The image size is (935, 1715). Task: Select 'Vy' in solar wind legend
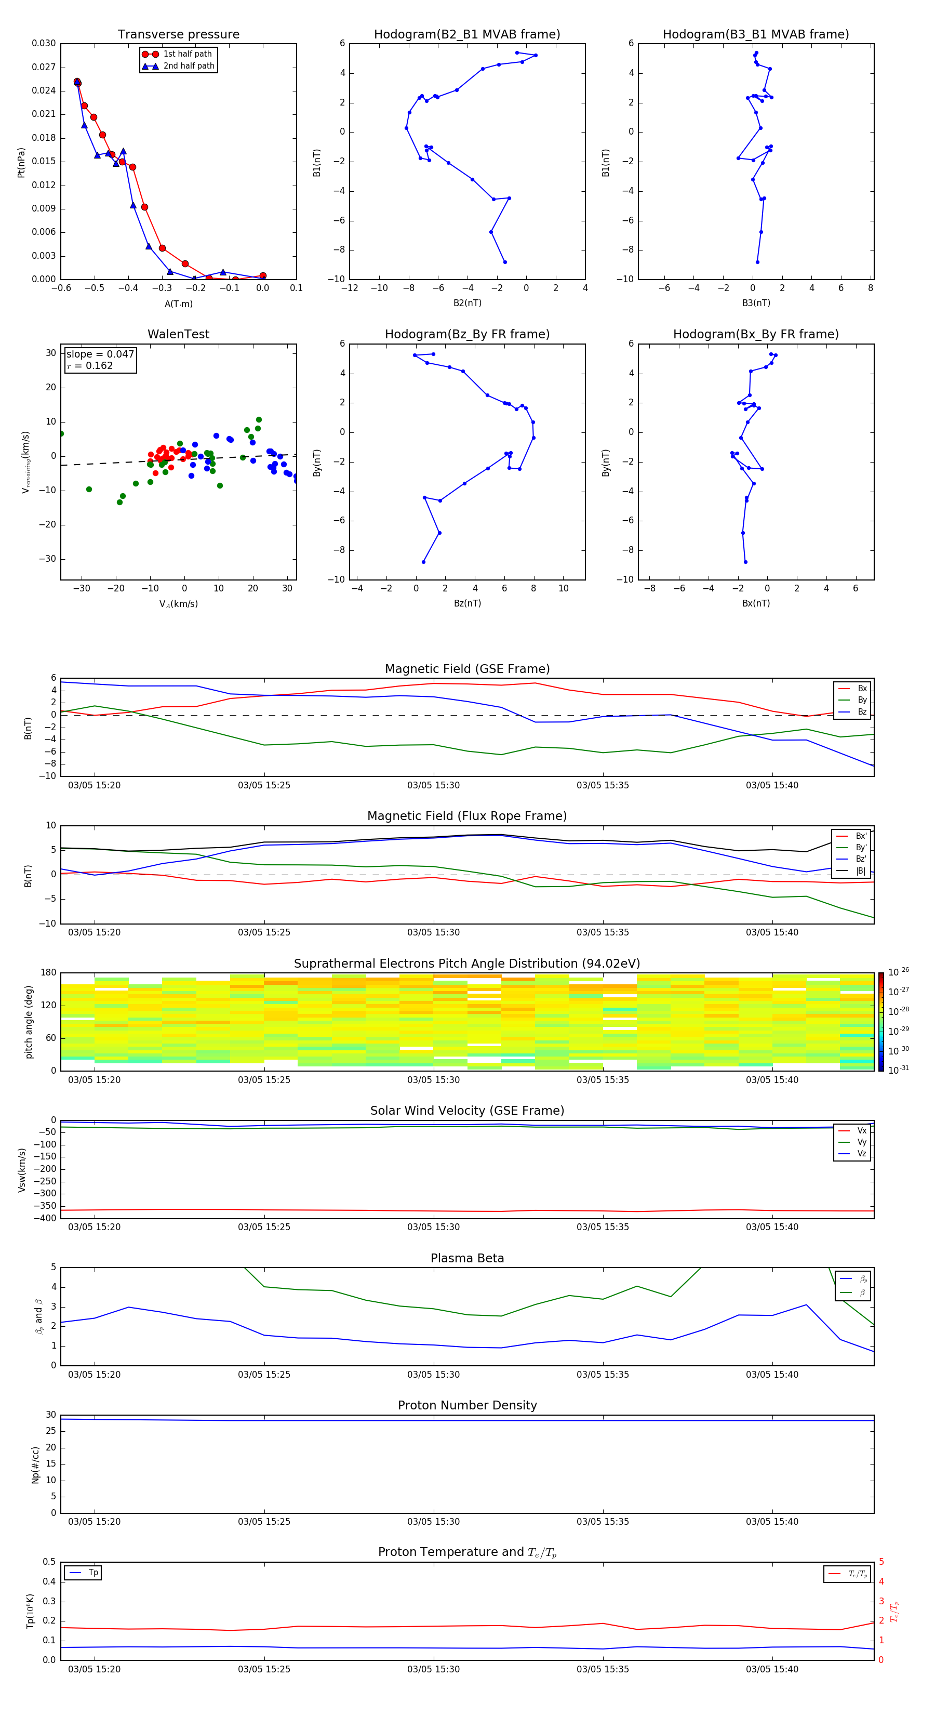click(x=852, y=1142)
